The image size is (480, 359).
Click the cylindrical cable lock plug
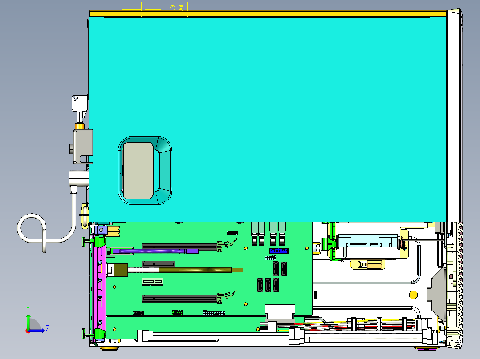pyautogui.click(x=78, y=179)
